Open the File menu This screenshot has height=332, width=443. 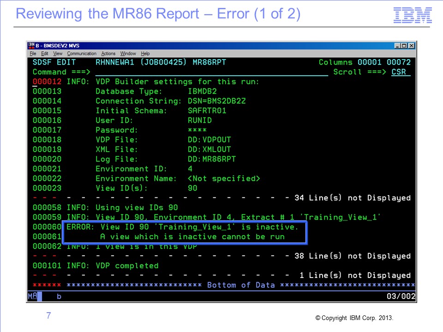(x=33, y=53)
